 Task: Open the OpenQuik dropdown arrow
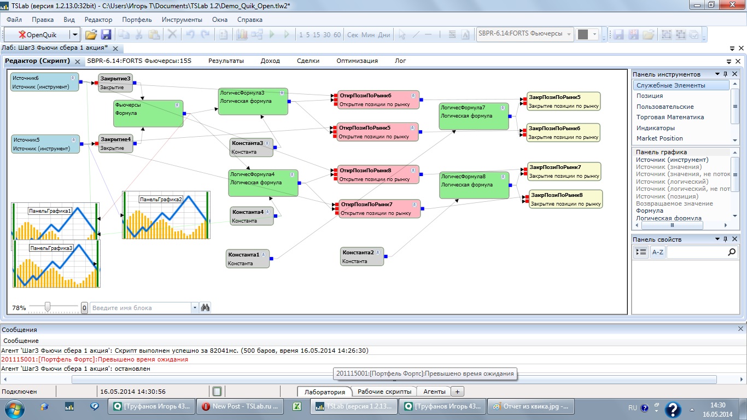(x=75, y=34)
